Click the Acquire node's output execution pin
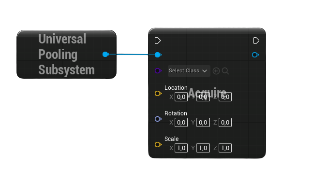The height and width of the screenshot is (195, 312). pos(256,41)
